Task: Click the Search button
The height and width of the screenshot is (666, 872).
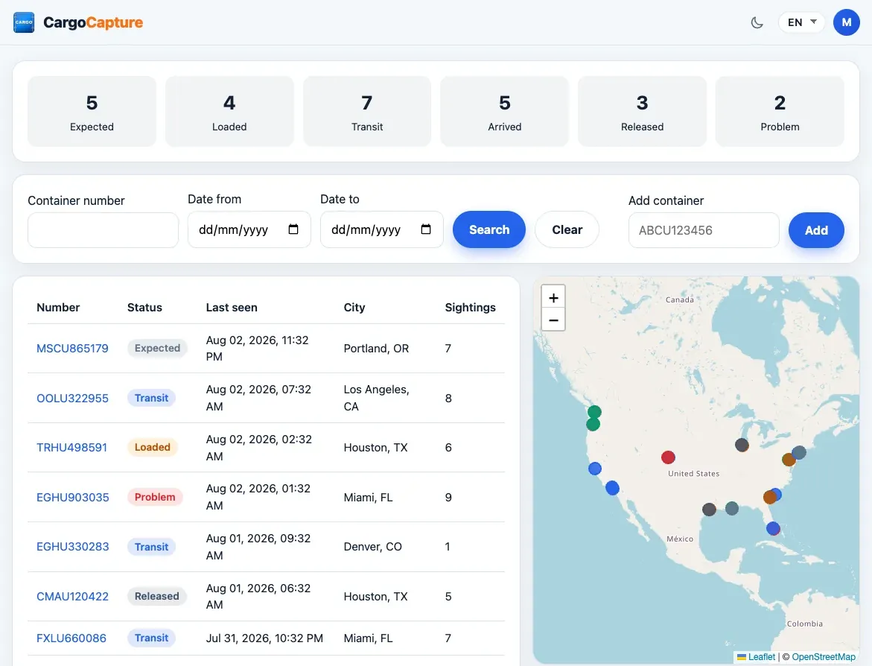Action: click(x=488, y=229)
